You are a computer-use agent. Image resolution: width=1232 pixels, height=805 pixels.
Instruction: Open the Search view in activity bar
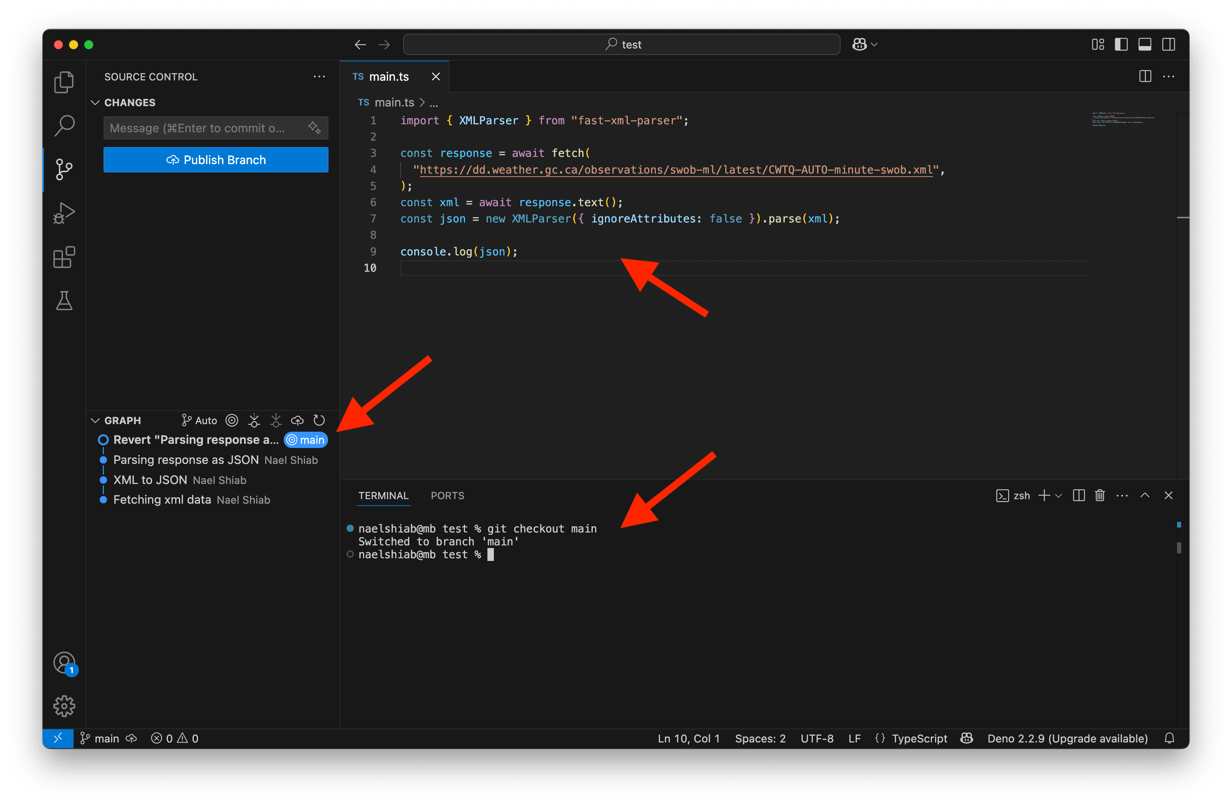pyautogui.click(x=64, y=125)
